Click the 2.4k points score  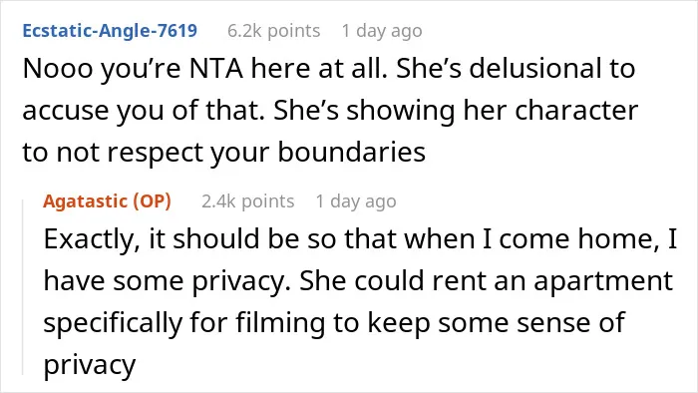pyautogui.click(x=248, y=201)
